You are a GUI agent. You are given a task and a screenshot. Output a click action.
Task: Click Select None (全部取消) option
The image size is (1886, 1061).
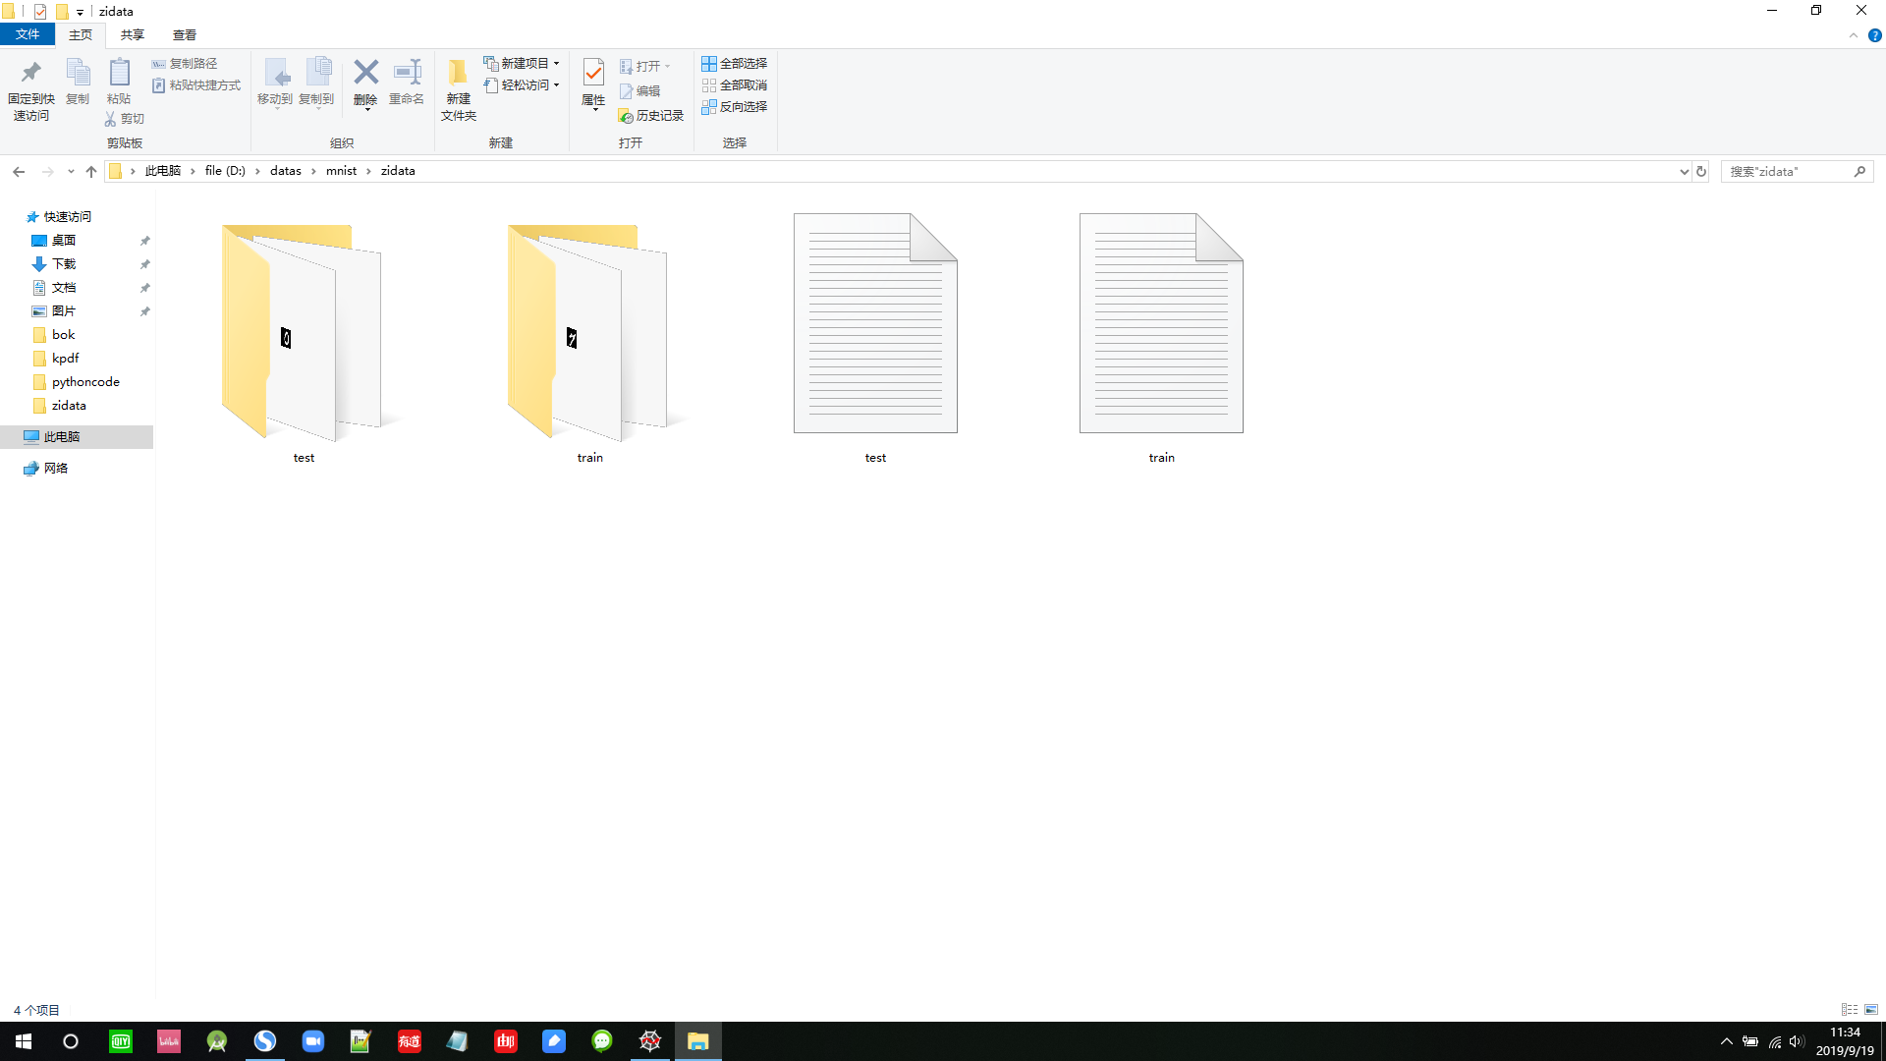(734, 85)
